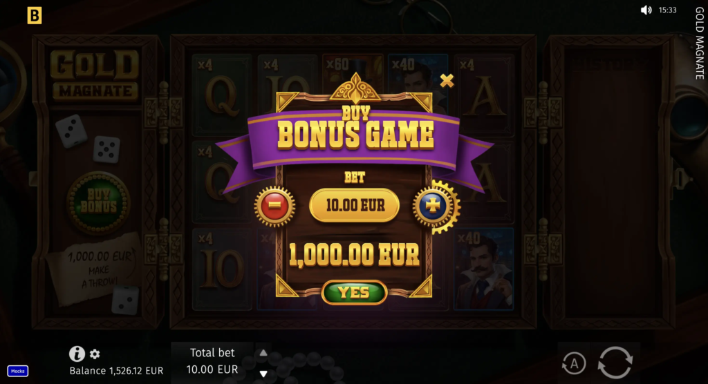Lower total bet with down arrow
708x384 pixels.
click(x=263, y=374)
